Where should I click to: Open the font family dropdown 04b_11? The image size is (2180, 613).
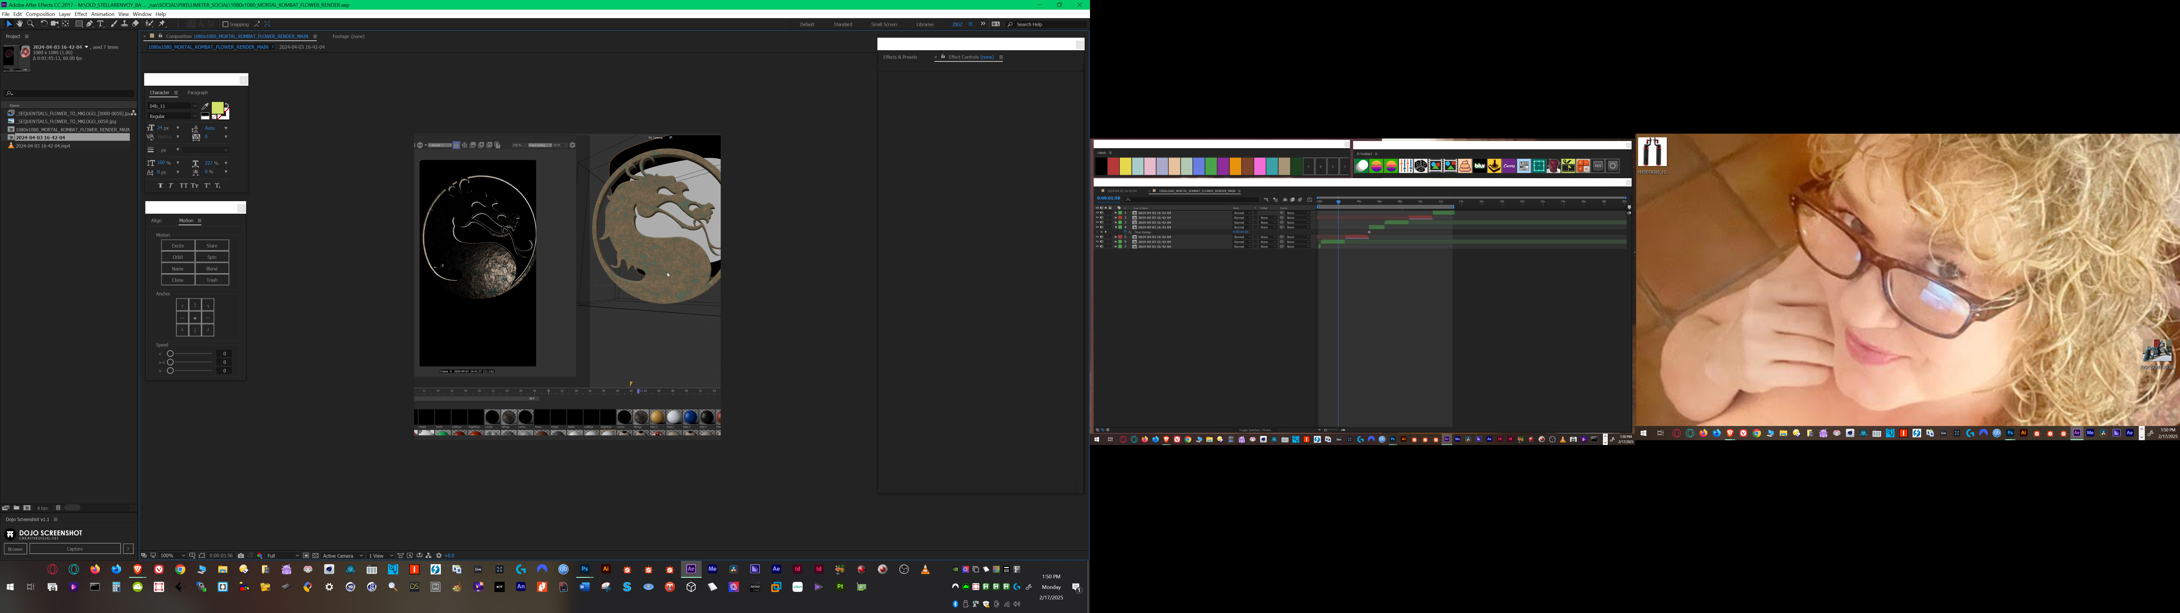click(173, 106)
